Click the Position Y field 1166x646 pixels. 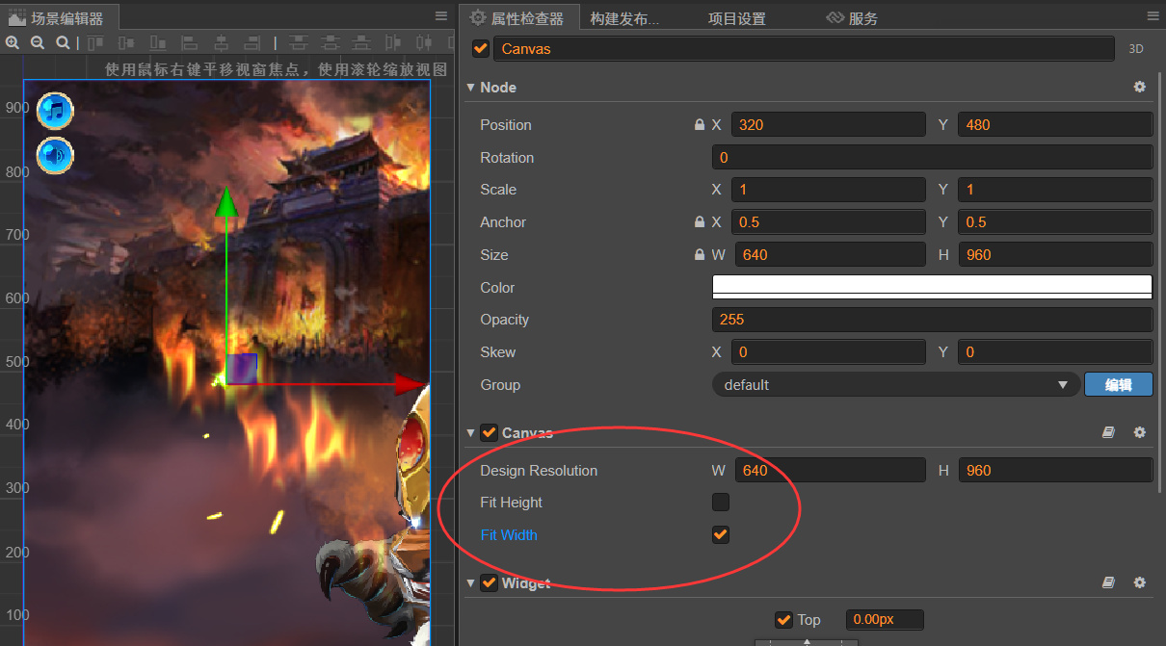1055,124
